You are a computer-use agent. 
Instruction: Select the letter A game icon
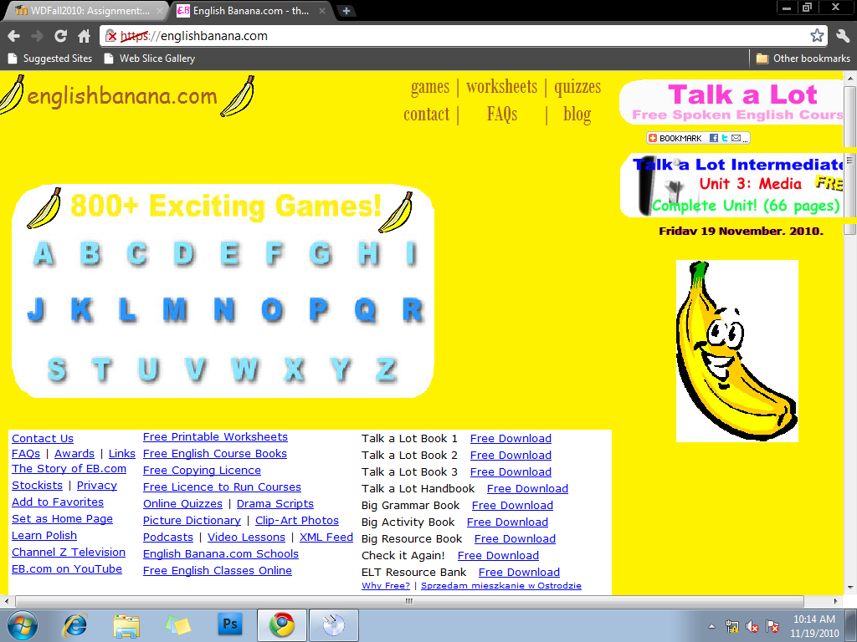coord(44,253)
